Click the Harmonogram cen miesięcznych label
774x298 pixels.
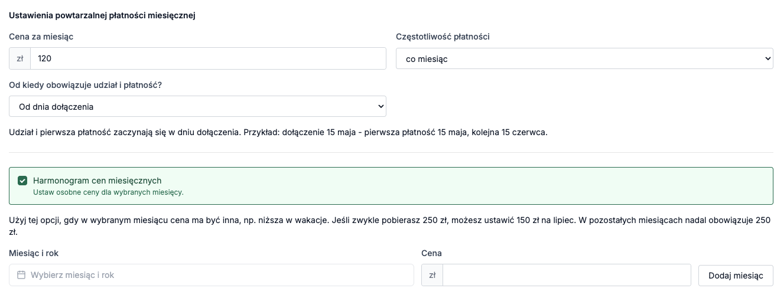click(x=97, y=181)
